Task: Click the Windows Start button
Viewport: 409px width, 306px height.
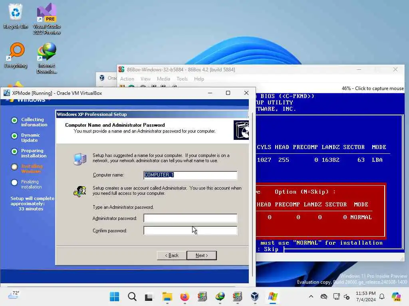Action: click(x=115, y=296)
